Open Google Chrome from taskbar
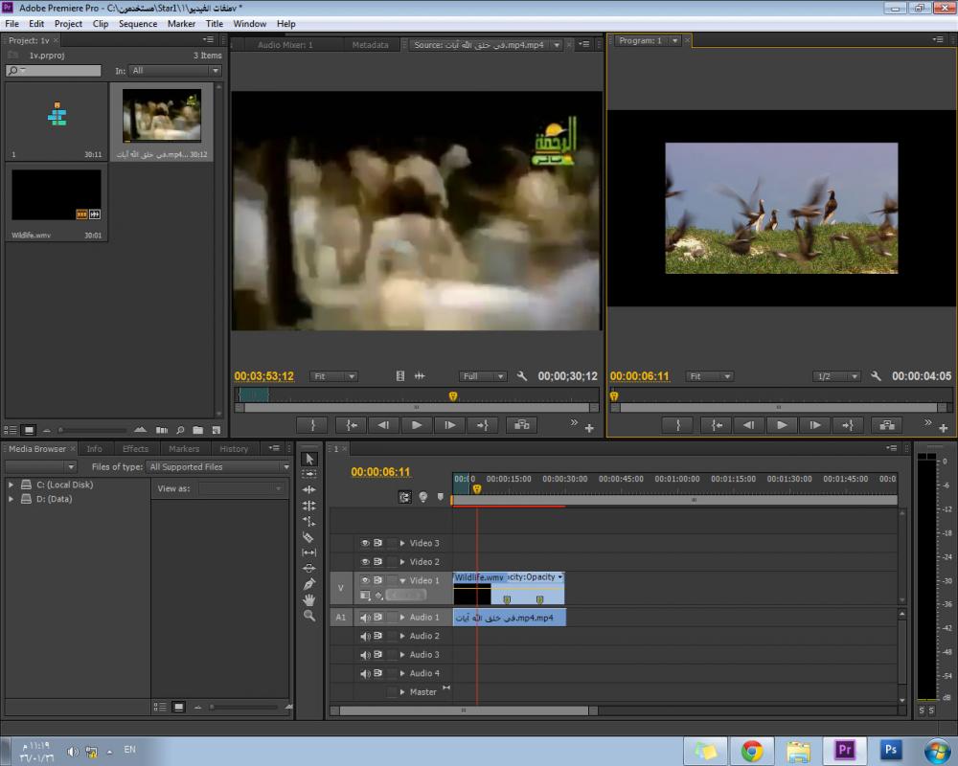 click(752, 752)
